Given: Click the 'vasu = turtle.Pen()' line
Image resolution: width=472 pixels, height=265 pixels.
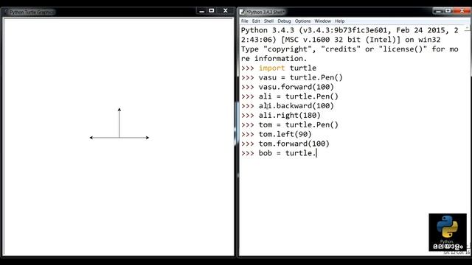Looking at the screenshot, I should coord(301,77).
